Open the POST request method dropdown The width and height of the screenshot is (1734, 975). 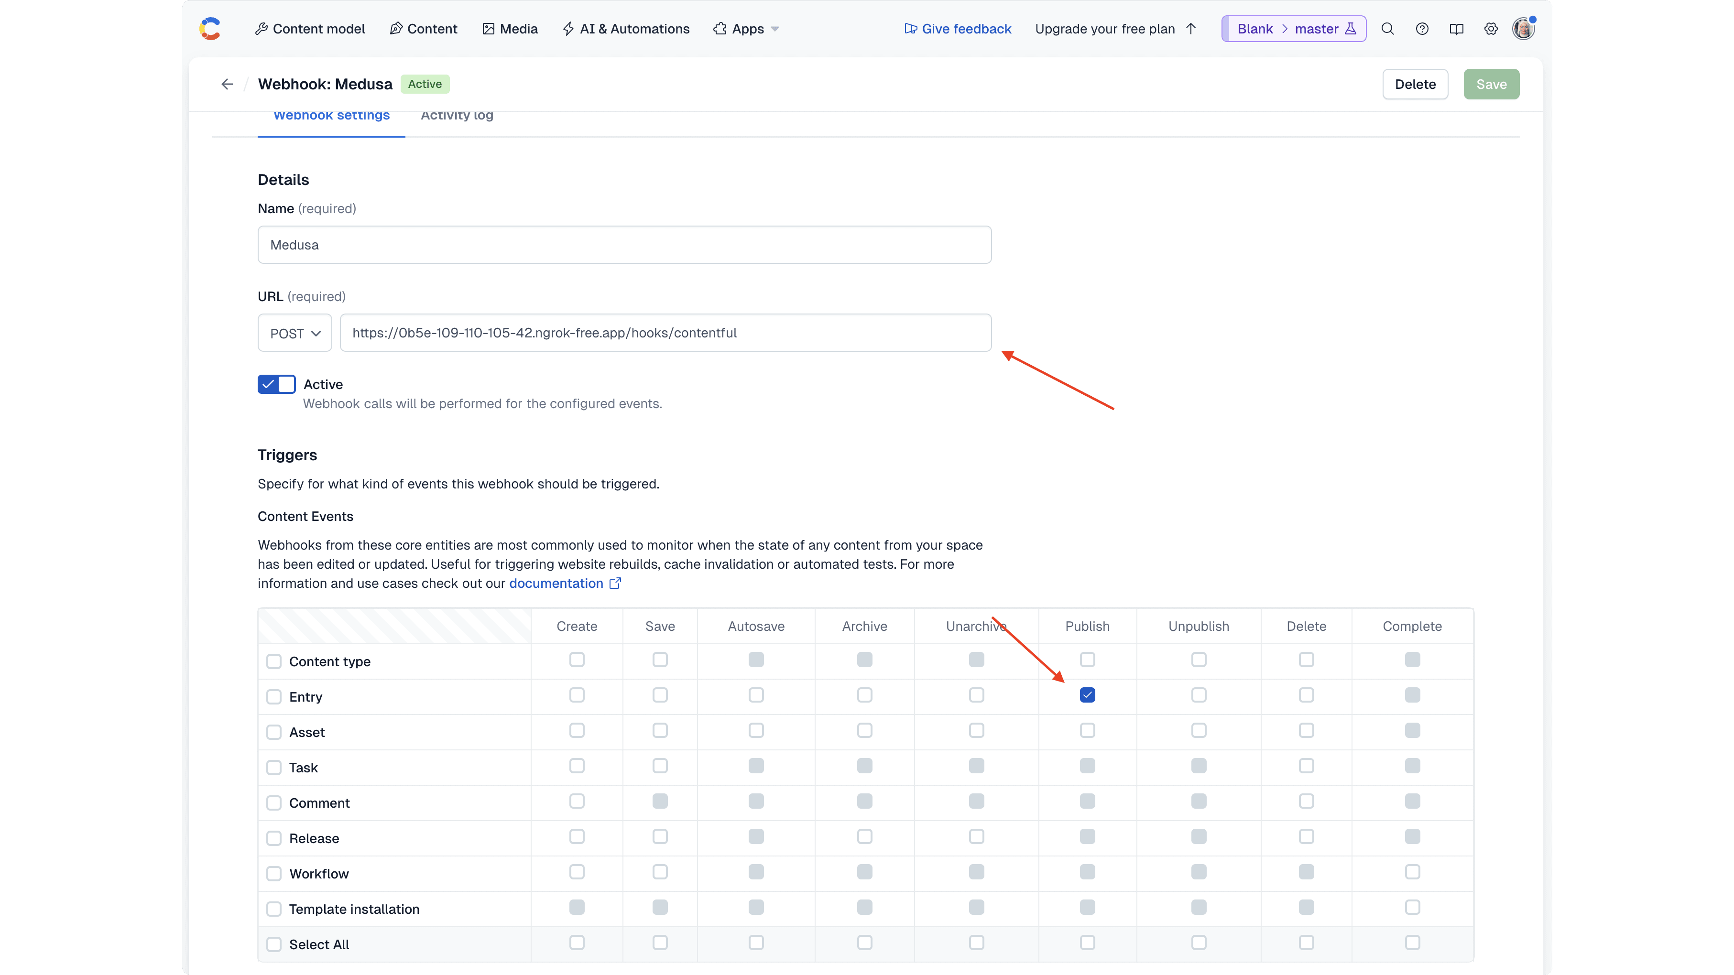(294, 332)
